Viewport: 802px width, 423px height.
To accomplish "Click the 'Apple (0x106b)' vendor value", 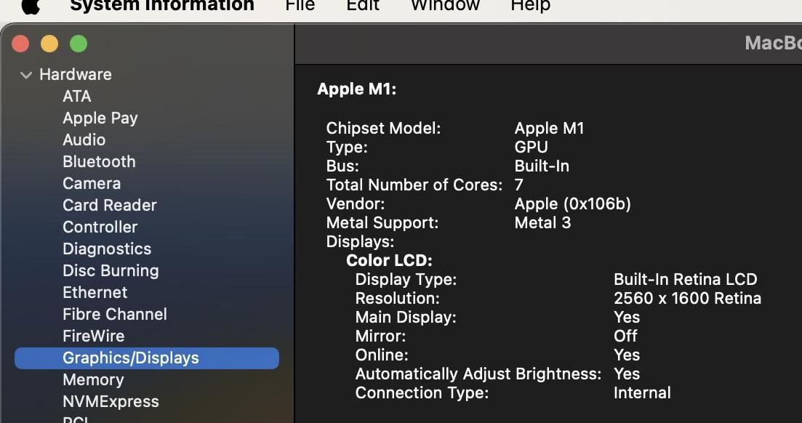I will pyautogui.click(x=572, y=204).
